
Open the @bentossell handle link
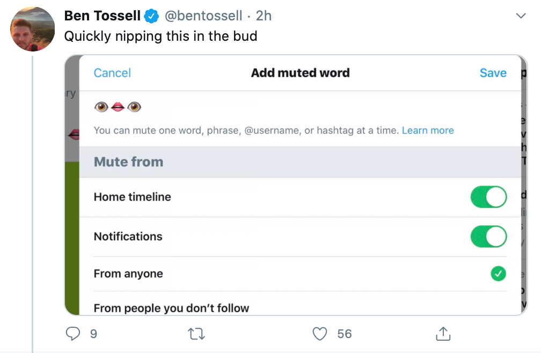point(203,16)
